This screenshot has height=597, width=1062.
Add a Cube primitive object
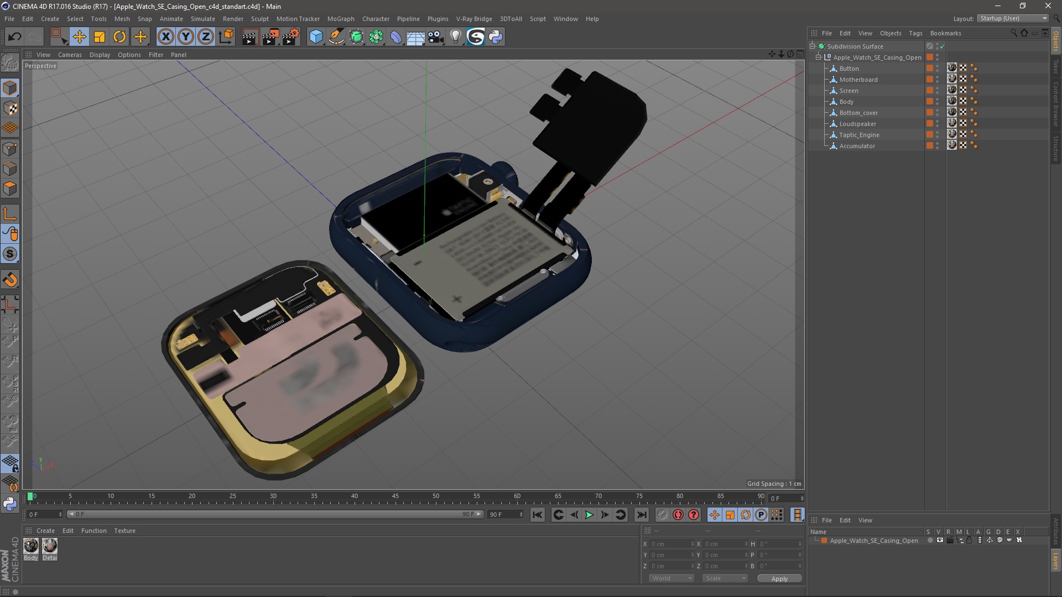316,37
